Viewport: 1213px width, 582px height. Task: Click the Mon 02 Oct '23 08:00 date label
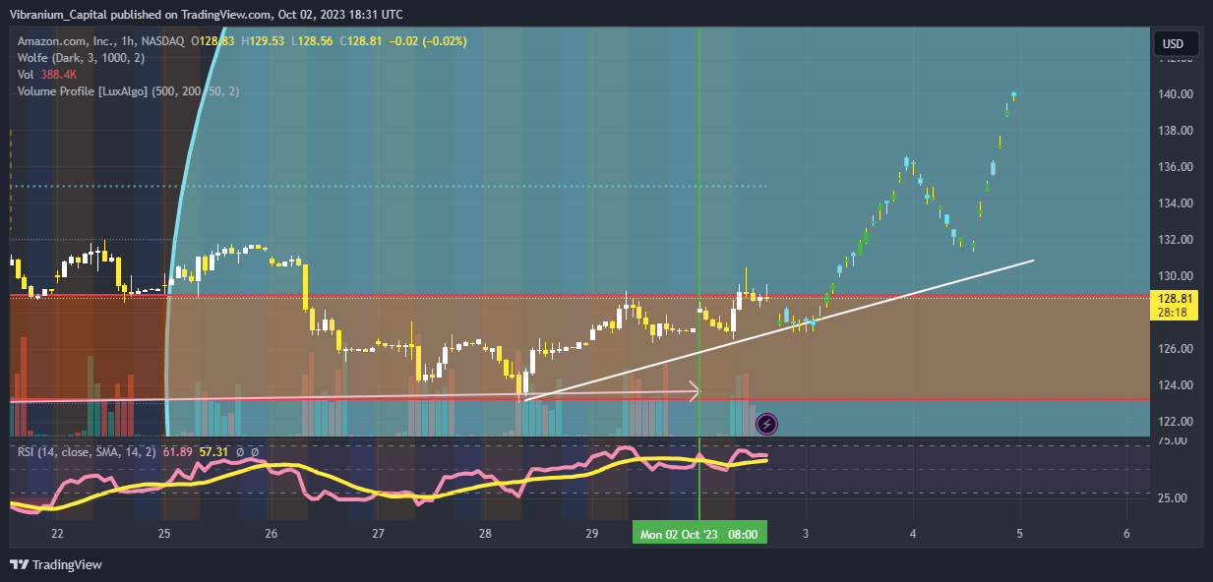coord(698,534)
